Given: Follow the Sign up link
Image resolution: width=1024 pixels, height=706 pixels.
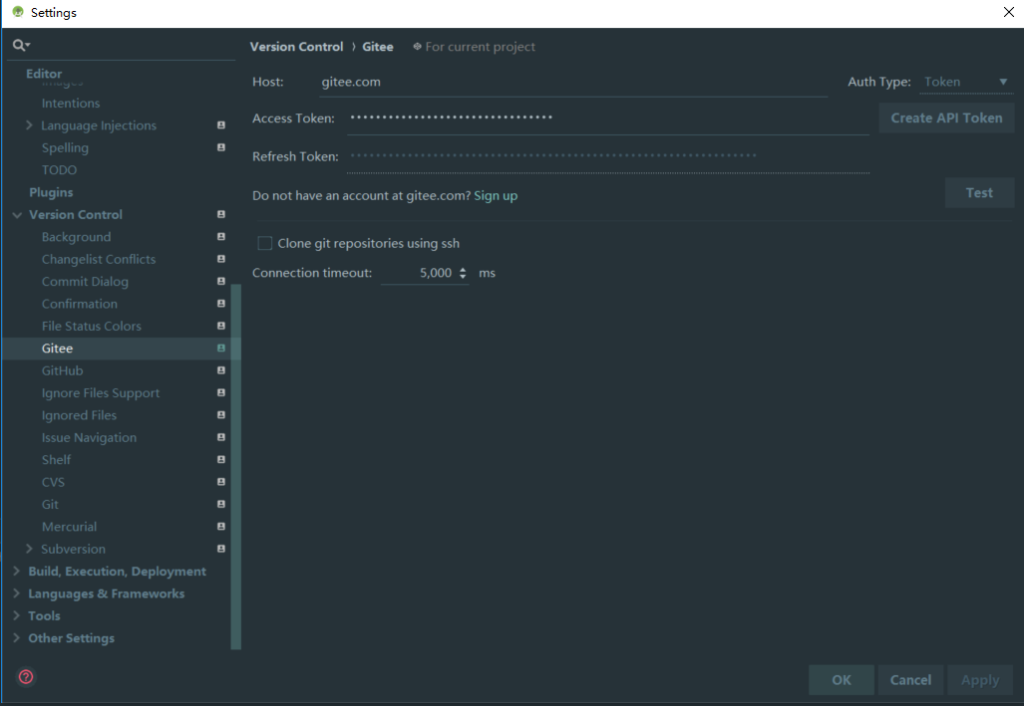Looking at the screenshot, I should pyautogui.click(x=496, y=196).
